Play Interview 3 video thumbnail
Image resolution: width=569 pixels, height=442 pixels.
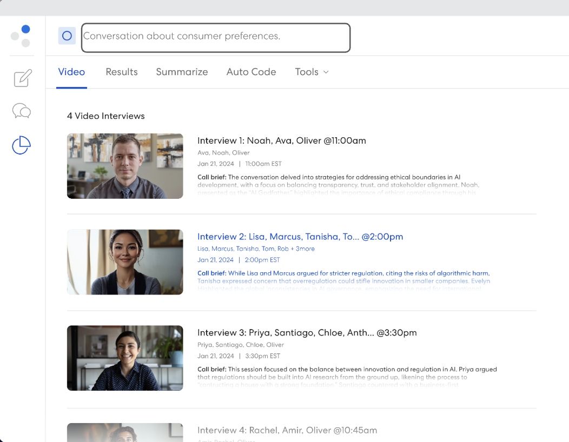(x=125, y=358)
